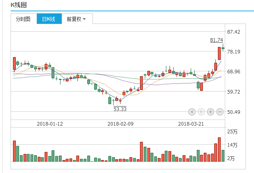
Task: Select the 日K线 tab
Action: coord(49,19)
